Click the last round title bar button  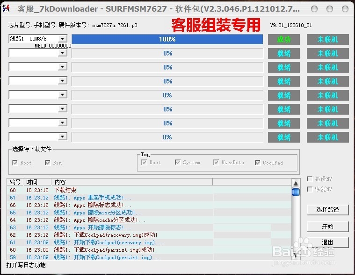click(x=345, y=9)
